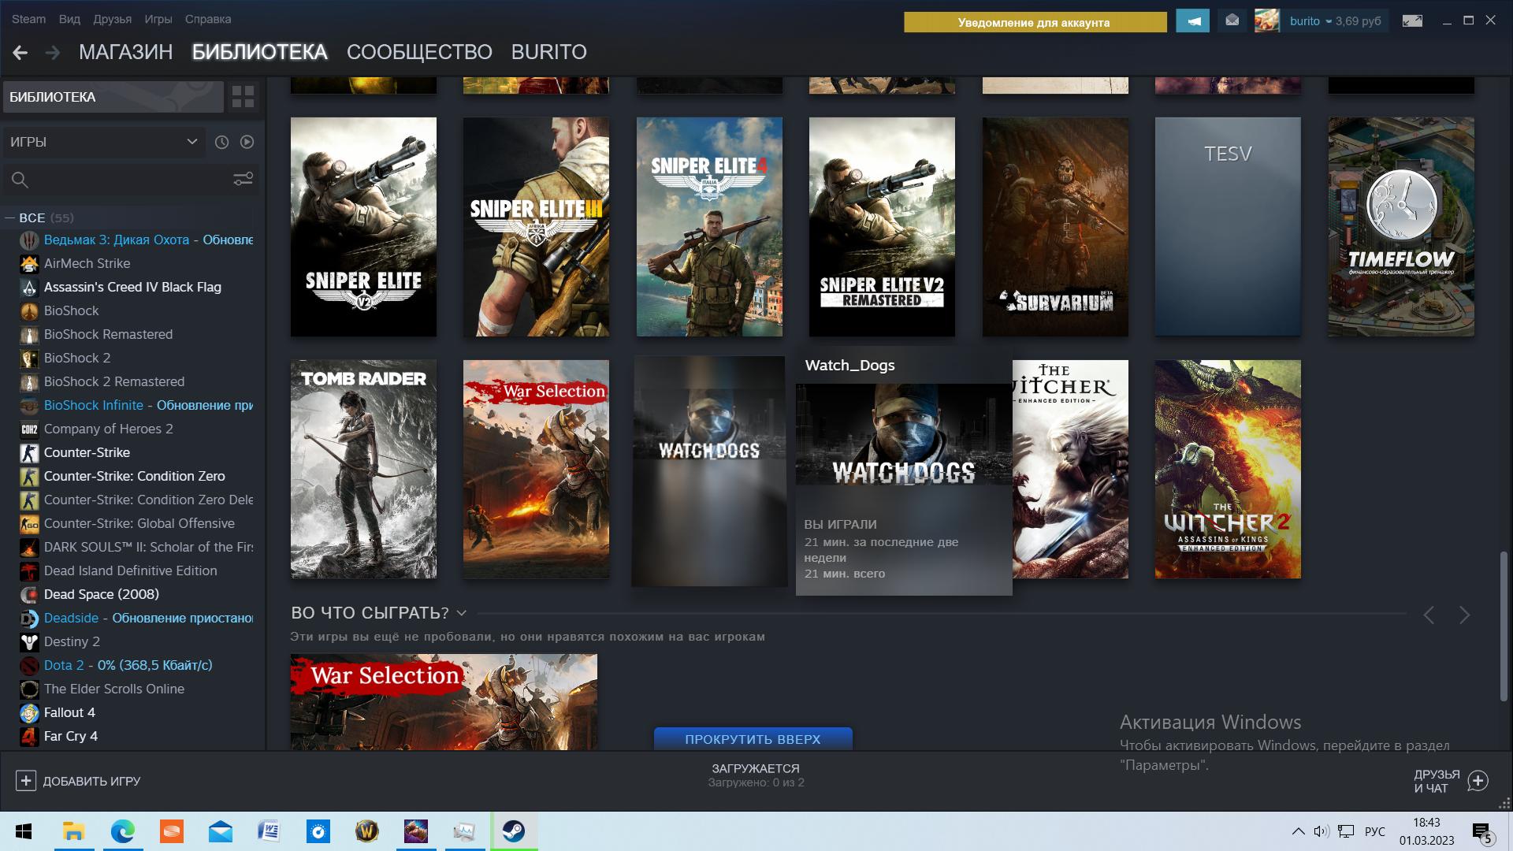The height and width of the screenshot is (851, 1513).
Task: Toggle collections grid view icon
Action: (243, 97)
